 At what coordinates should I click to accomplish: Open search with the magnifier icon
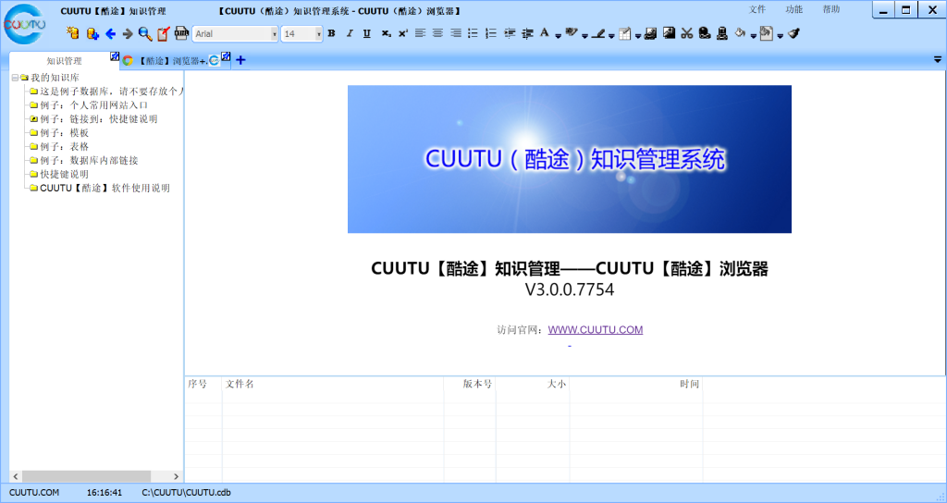pos(145,34)
